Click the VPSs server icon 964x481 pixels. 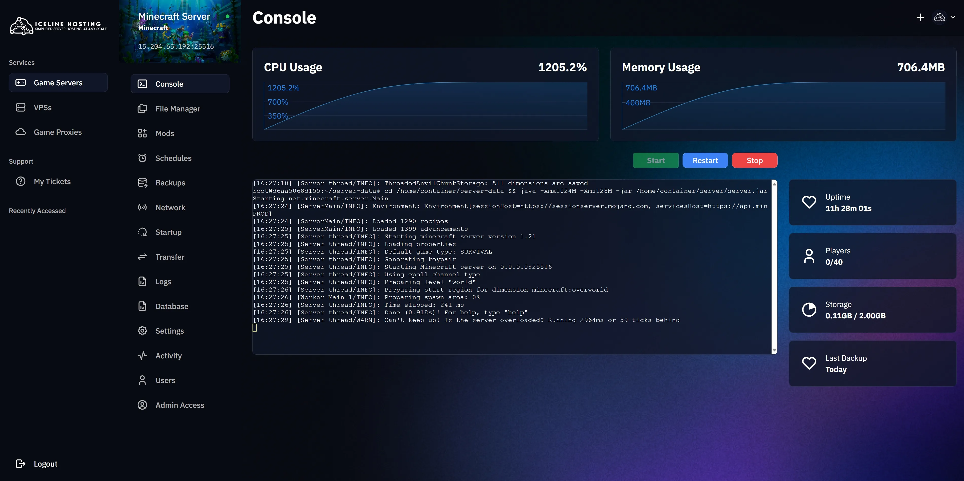(x=21, y=107)
